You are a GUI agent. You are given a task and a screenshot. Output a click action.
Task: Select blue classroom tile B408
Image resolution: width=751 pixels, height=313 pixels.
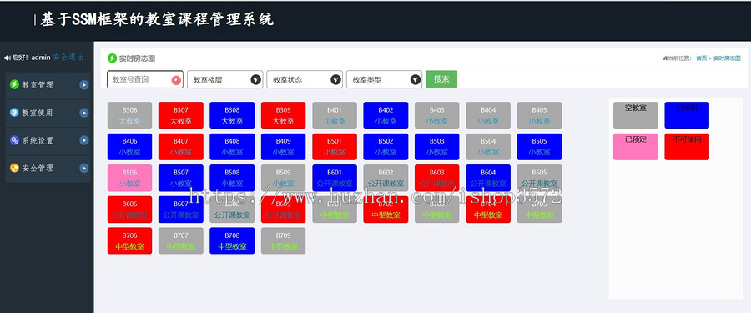(x=232, y=147)
